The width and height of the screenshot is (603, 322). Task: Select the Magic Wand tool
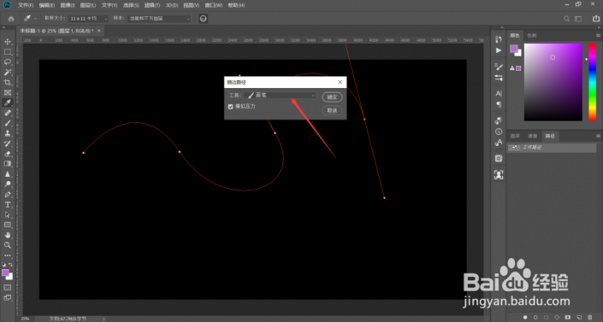(8, 73)
